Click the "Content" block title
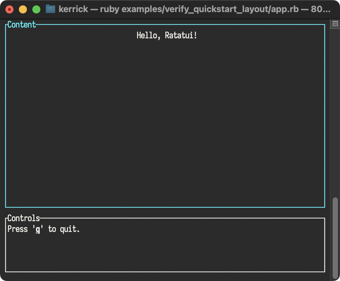The width and height of the screenshot is (340, 281). pos(22,25)
